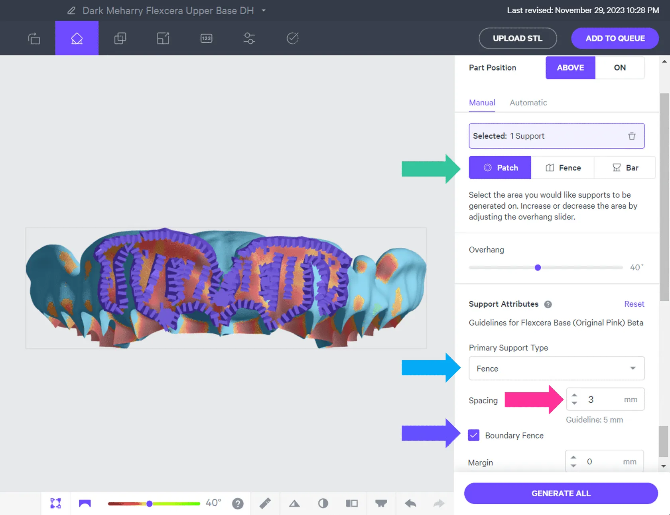Viewport: 670px width, 515px height.
Task: Open the 123 labeling toolbar icon
Action: point(206,38)
